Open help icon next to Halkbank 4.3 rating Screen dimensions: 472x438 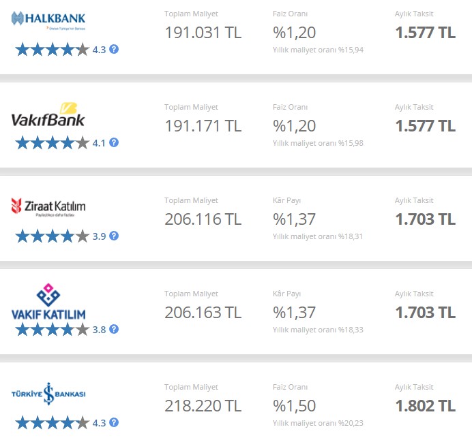[x=114, y=49]
